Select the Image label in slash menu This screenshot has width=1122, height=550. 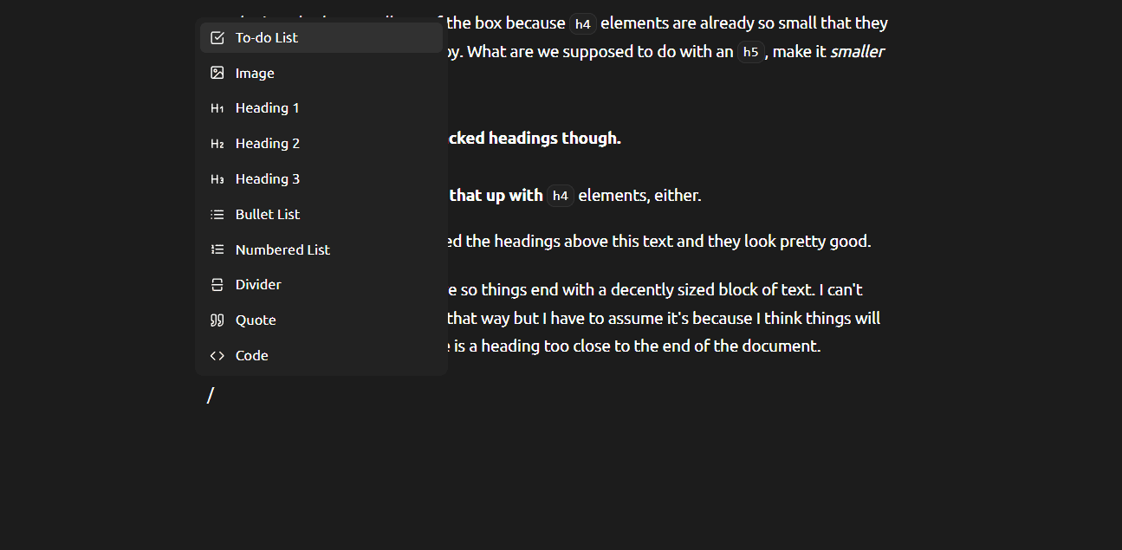pos(255,74)
